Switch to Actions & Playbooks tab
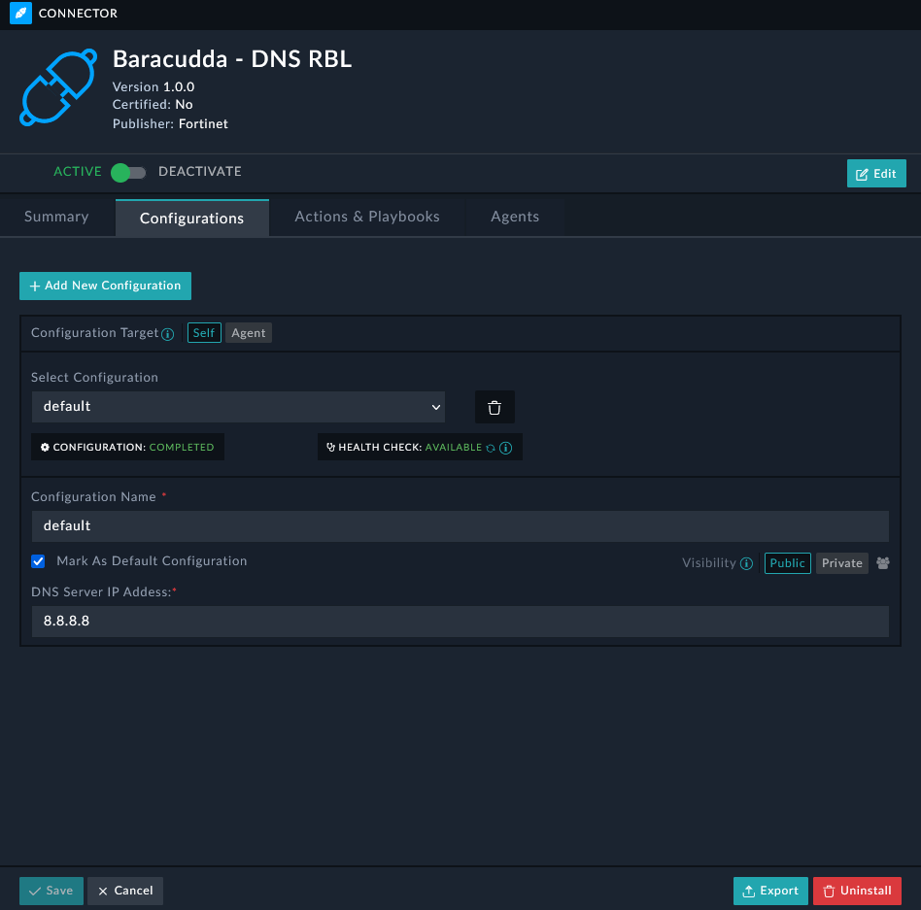The image size is (921, 910). pyautogui.click(x=367, y=217)
